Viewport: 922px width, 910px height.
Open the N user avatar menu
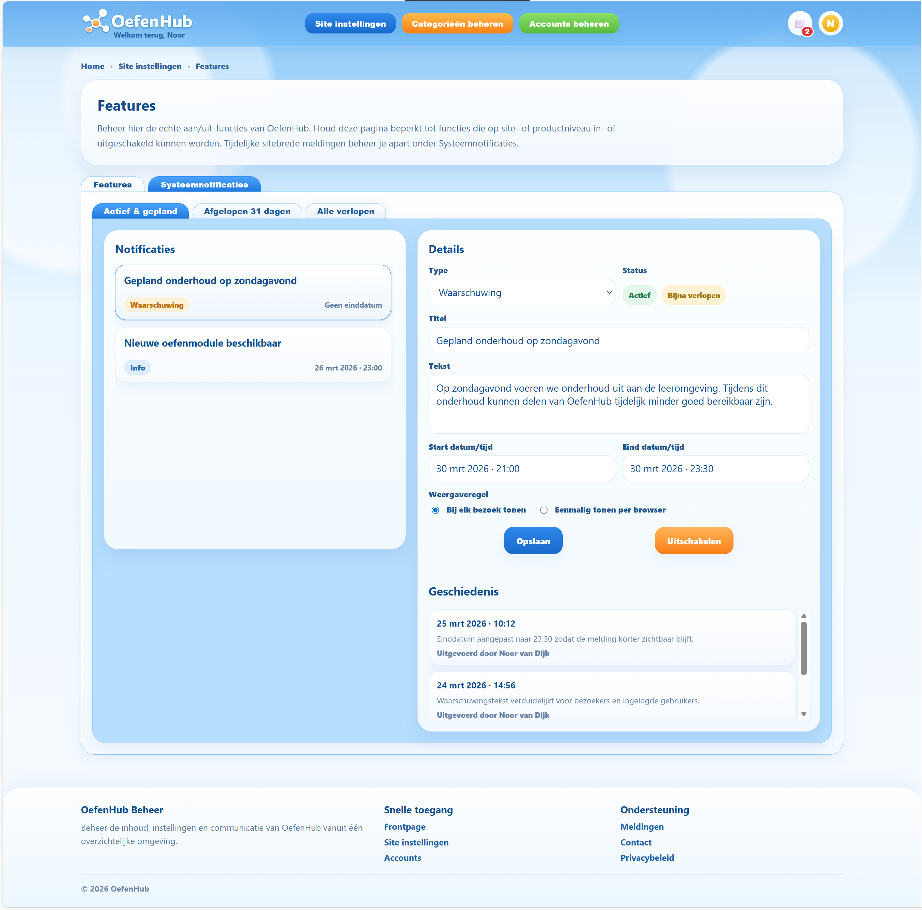pos(830,23)
